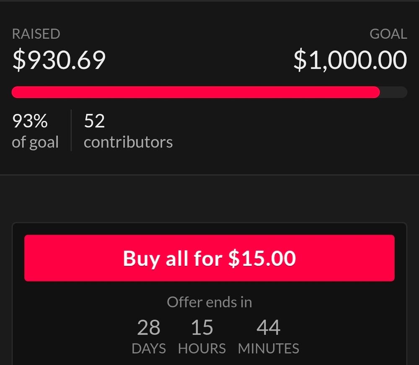
Task: Click the red filled fundraising progress bar
Action: click(195, 92)
